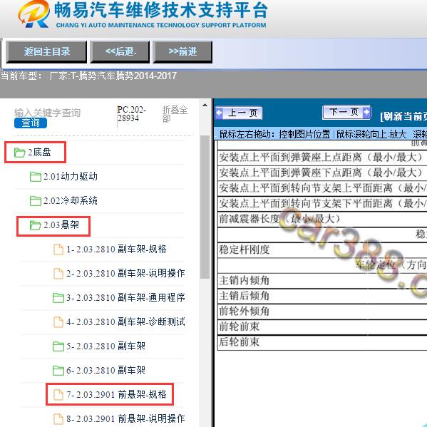
Task: Click the 前轮外倾角 row
Action: click(322, 312)
